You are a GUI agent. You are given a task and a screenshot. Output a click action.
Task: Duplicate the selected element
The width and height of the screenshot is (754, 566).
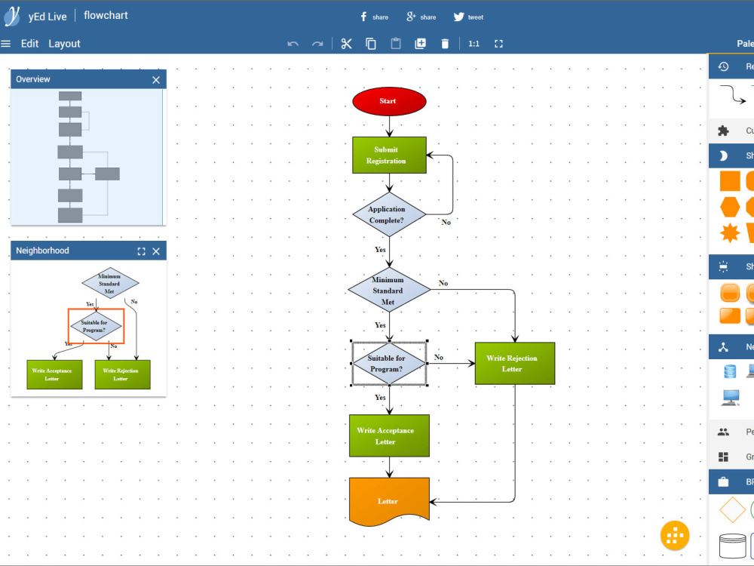point(420,44)
